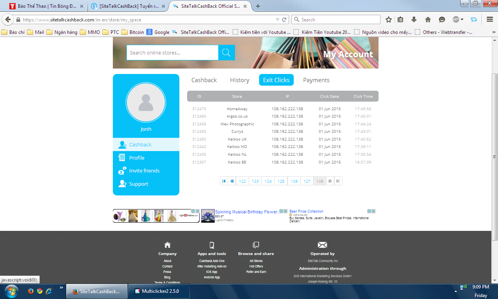Click the HomeAway store row entry

(x=237, y=109)
